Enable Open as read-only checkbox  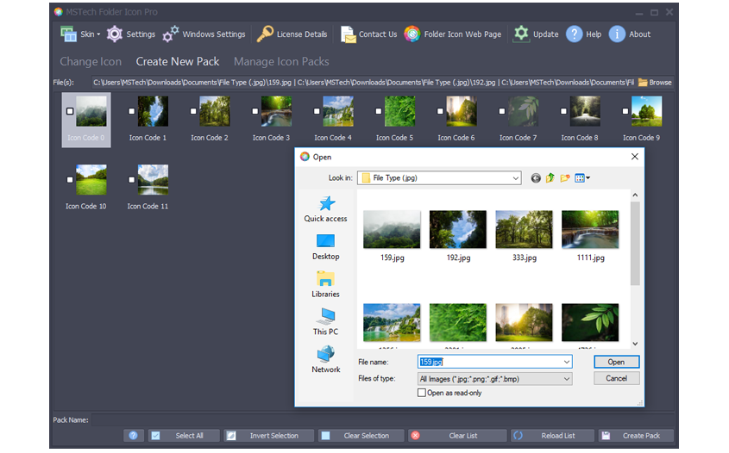point(422,393)
